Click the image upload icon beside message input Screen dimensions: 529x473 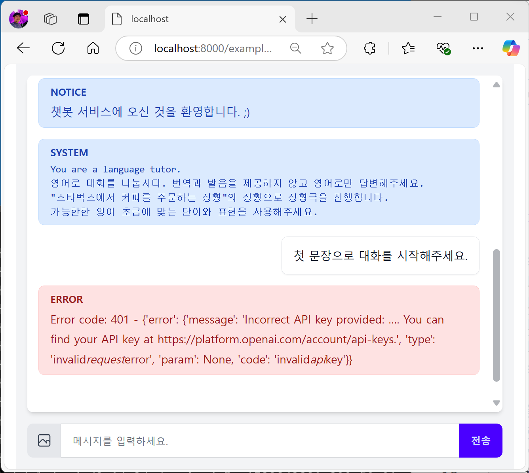click(44, 440)
